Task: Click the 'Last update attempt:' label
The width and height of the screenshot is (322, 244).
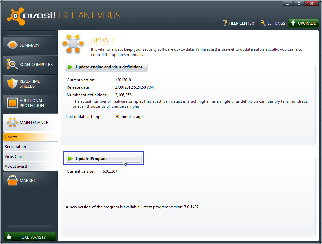Action: click(84, 117)
